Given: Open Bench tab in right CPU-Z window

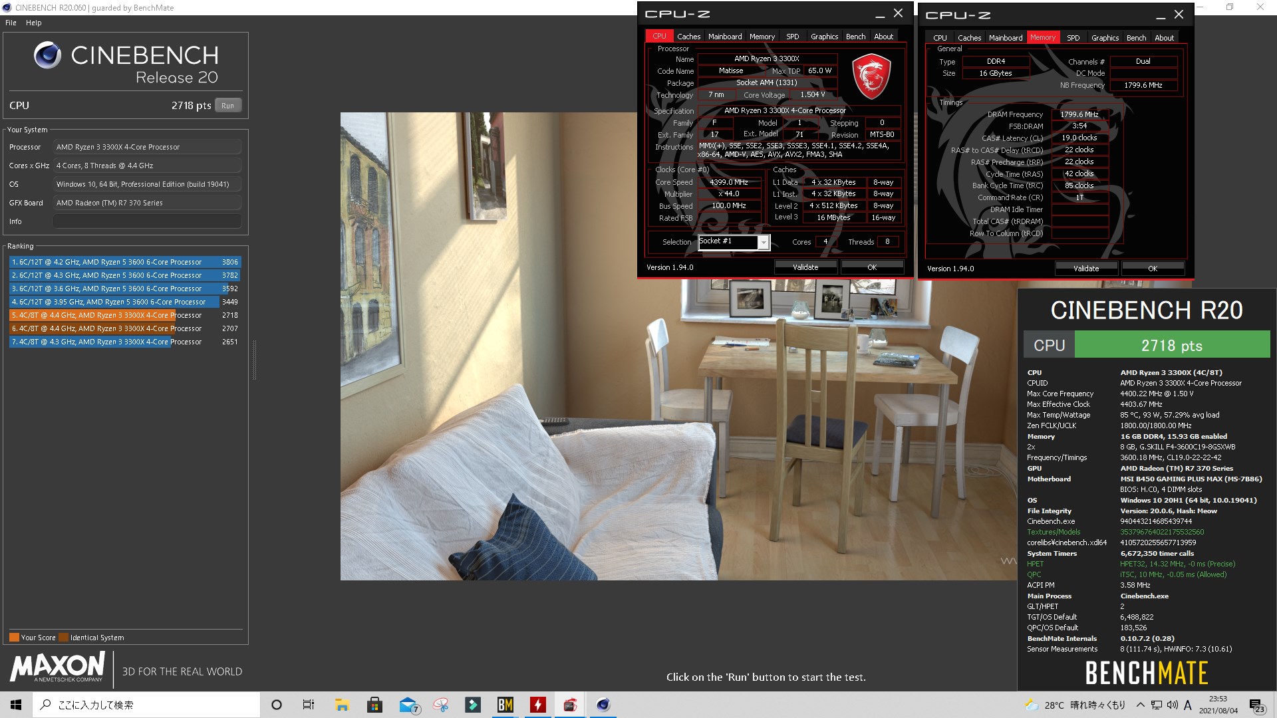Looking at the screenshot, I should 1137,38.
